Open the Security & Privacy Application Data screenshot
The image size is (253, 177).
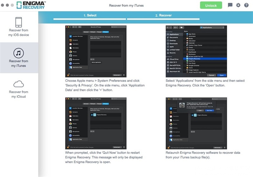[x=96, y=51]
